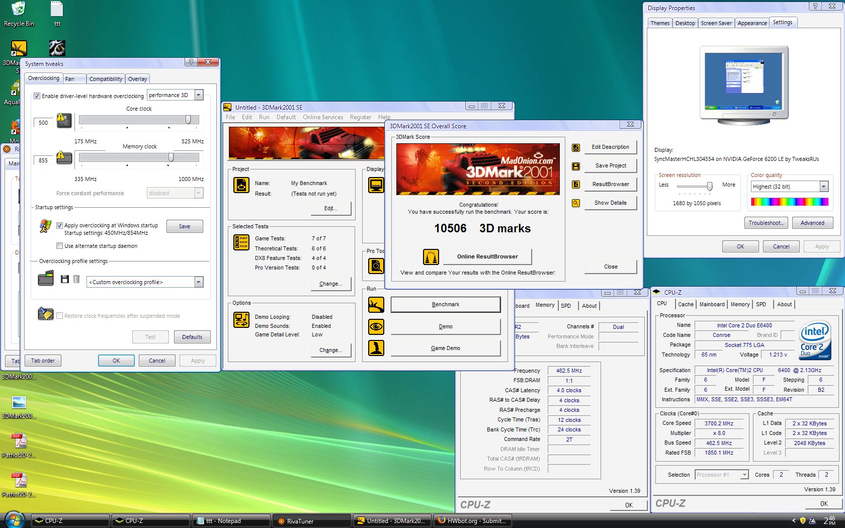Image resolution: width=845 pixels, height=528 pixels.
Task: Click the Pro Tools magnifier icon
Action: click(376, 266)
